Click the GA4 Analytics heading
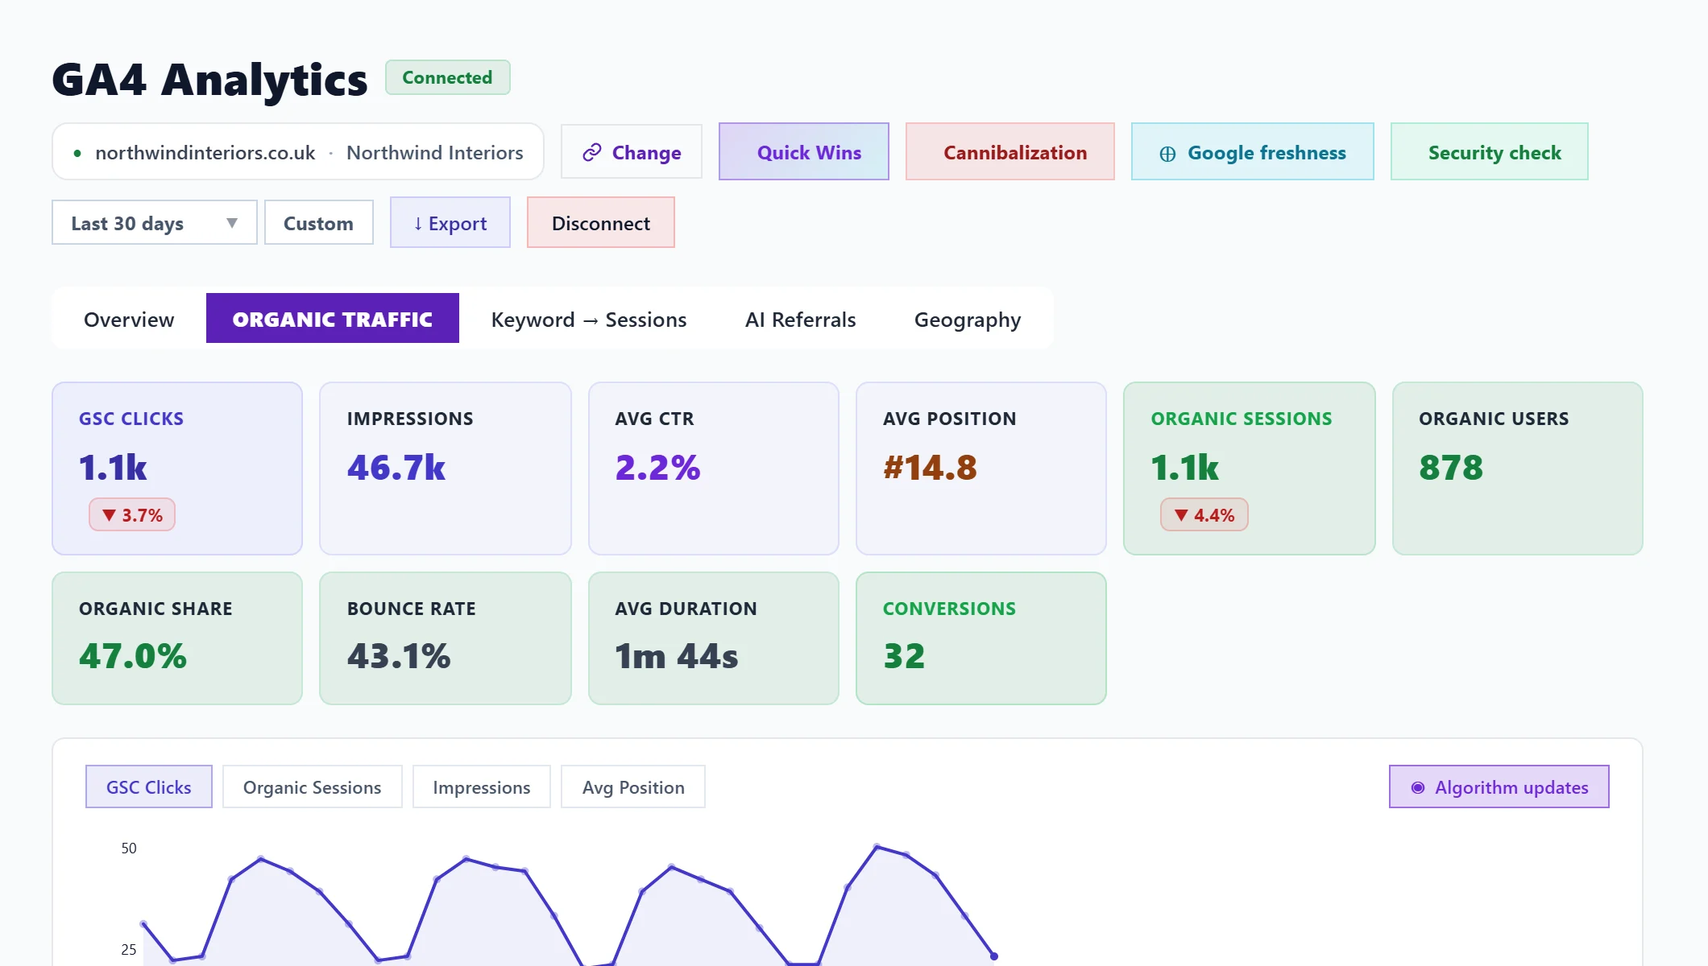This screenshot has height=966, width=1708. [x=209, y=80]
